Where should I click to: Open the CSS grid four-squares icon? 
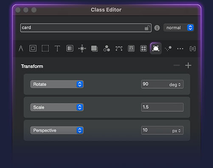[143, 48]
